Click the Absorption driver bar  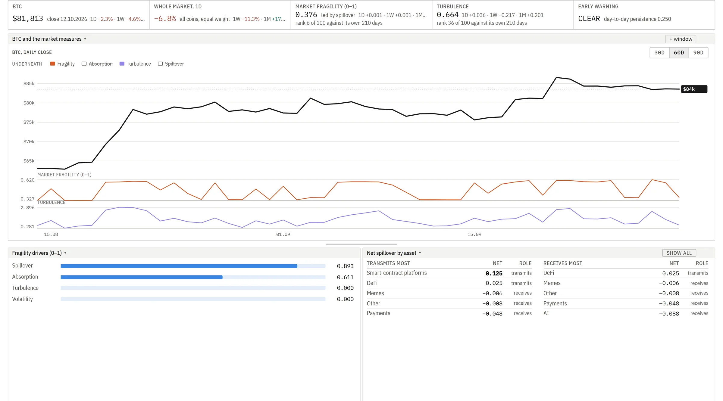pyautogui.click(x=193, y=277)
